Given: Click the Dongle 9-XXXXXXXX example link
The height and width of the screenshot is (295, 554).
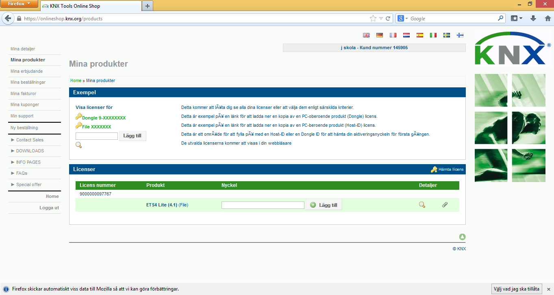Looking at the screenshot, I should [x=104, y=118].
